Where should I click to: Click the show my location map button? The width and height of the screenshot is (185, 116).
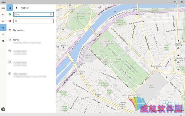click(179, 55)
